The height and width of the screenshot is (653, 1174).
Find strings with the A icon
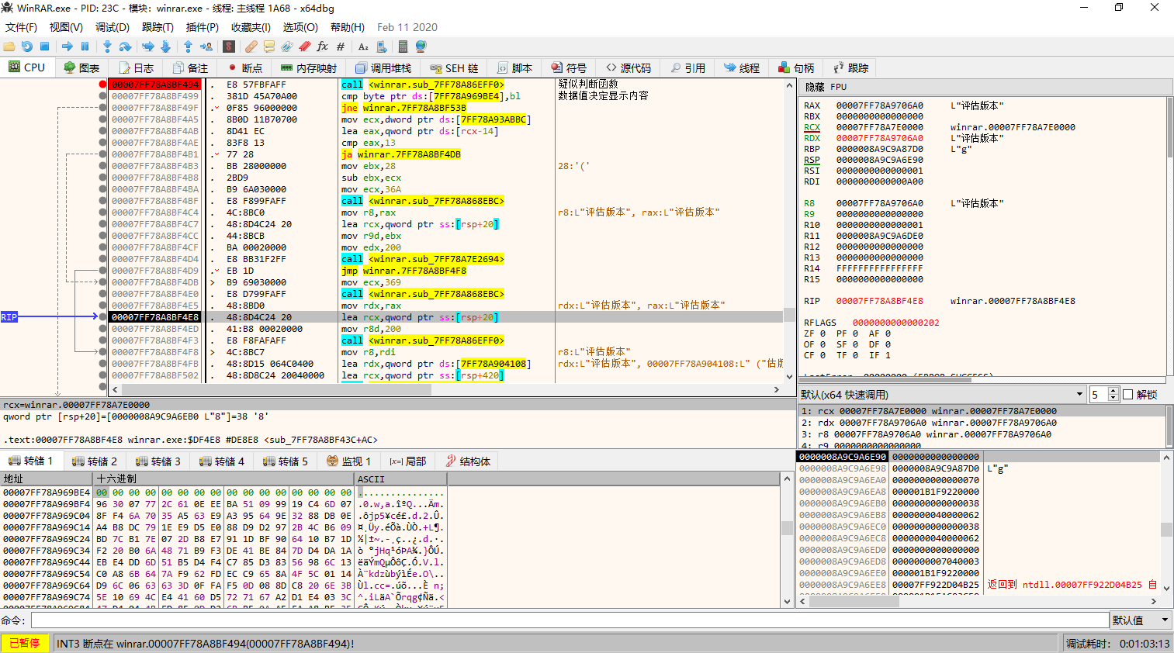click(363, 47)
